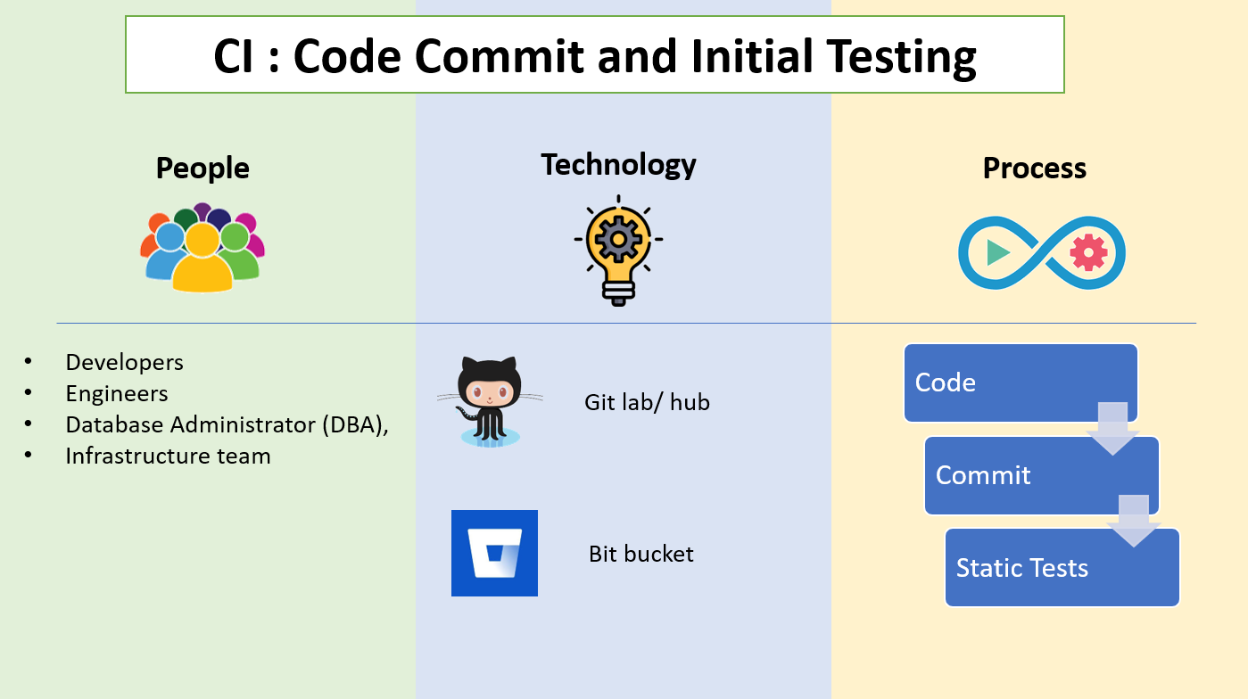Click the colorful people group icon
This screenshot has width=1248, height=699.
click(202, 249)
